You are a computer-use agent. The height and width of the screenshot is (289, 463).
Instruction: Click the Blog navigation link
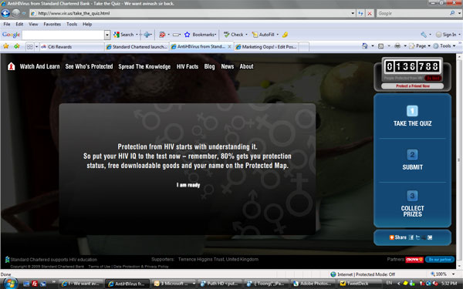(x=209, y=66)
